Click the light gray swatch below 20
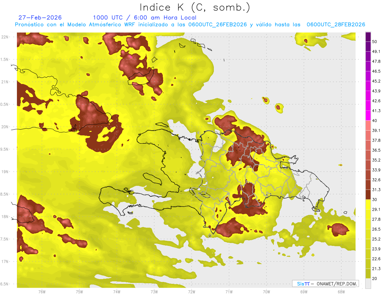The height and width of the screenshot is (296, 383). coord(368,283)
